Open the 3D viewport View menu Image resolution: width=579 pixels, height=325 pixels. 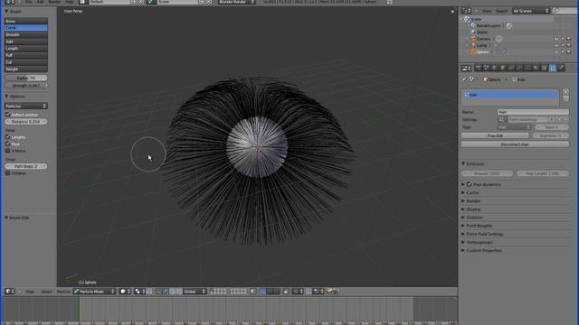click(30, 292)
